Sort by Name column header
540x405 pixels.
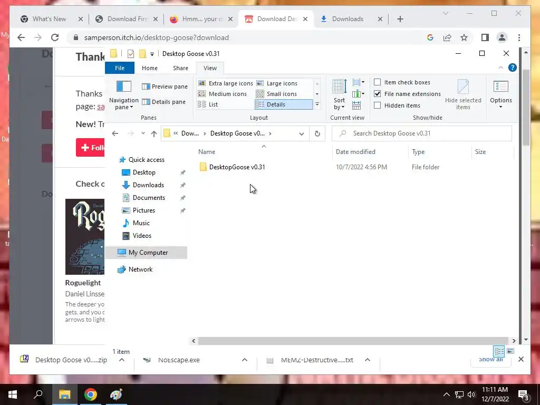(207, 152)
